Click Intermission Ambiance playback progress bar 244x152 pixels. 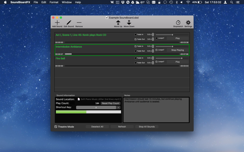122,54
